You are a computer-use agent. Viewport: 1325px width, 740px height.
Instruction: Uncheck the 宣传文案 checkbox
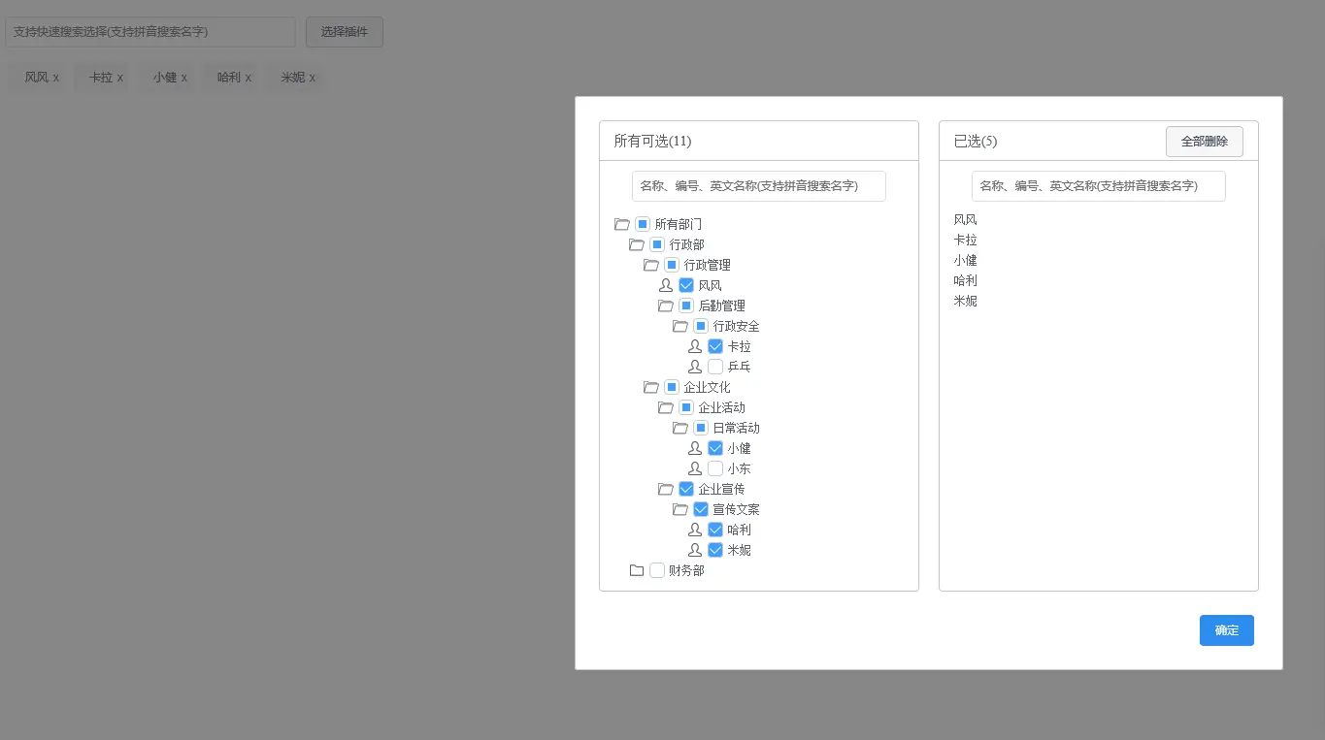coord(701,509)
